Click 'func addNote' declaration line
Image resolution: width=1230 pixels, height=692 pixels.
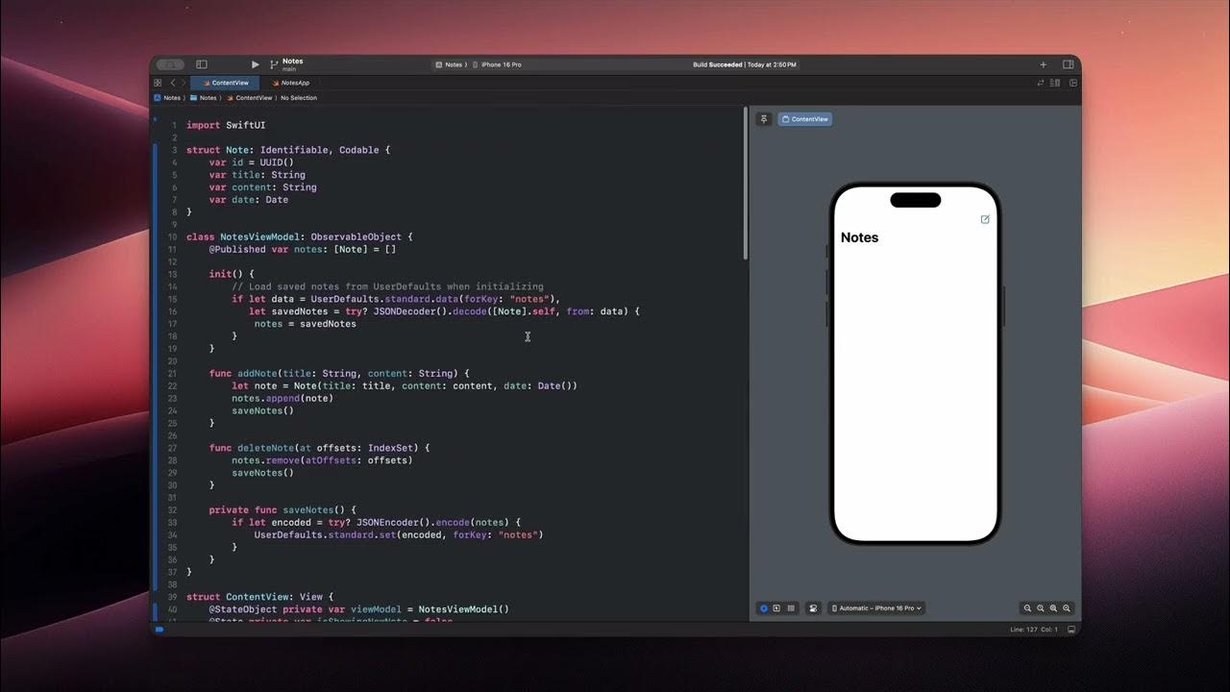point(339,373)
